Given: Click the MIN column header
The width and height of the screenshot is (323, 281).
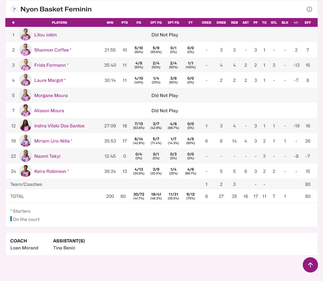Looking at the screenshot, I should pos(110,23).
